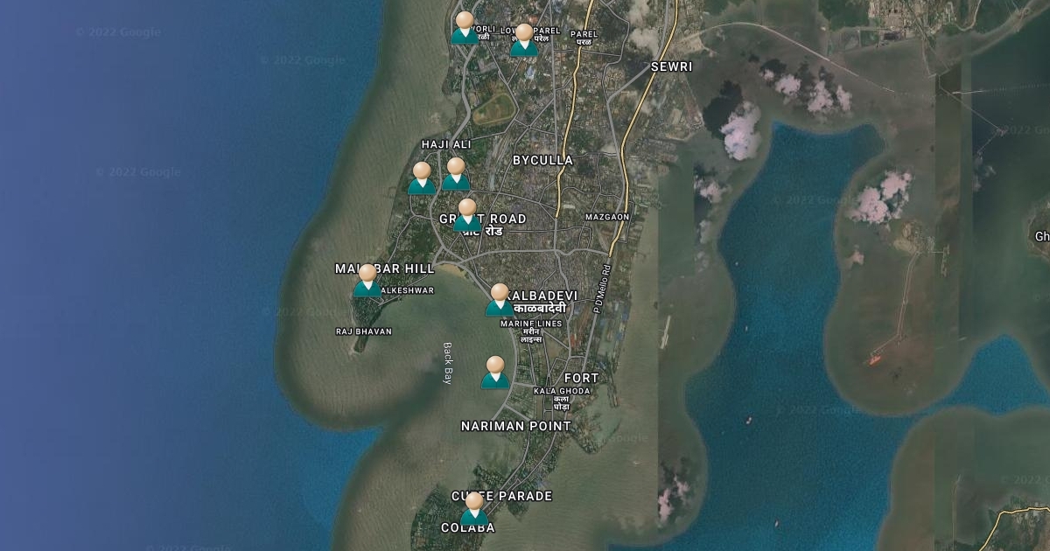Click the person marker in Back Bay water
Viewport: 1050px width, 551px height.
point(495,373)
